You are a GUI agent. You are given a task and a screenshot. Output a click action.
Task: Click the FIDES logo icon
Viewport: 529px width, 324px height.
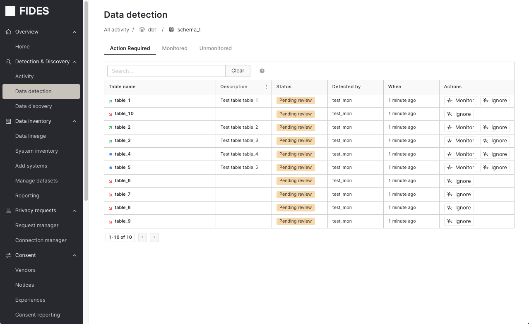[10, 11]
